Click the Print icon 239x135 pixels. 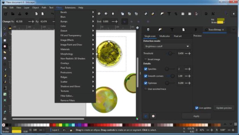(27, 14)
